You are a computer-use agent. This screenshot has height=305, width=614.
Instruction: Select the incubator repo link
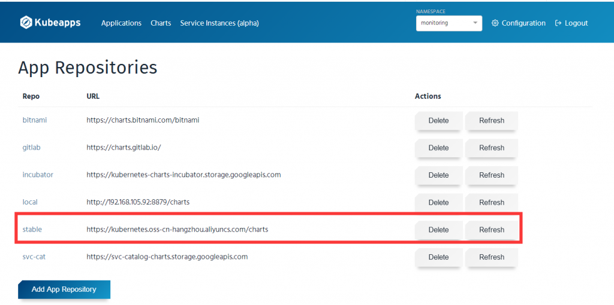[x=38, y=175]
